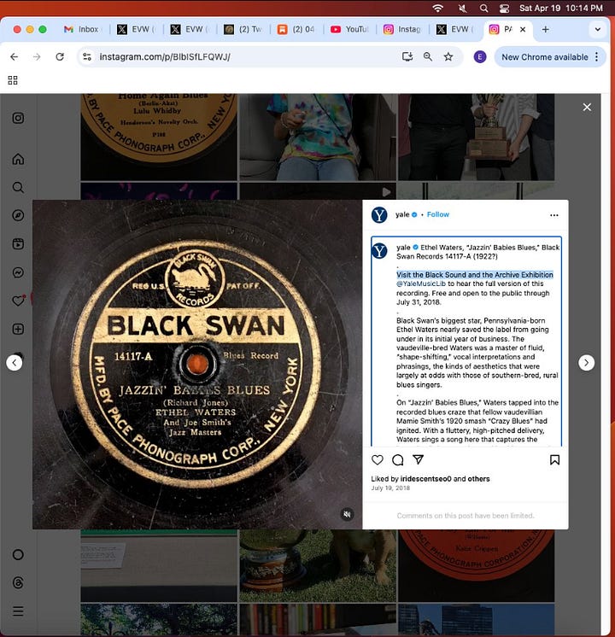This screenshot has width=615, height=637.
Task: Switch to third EVW X tab
Action: [x=455, y=29]
